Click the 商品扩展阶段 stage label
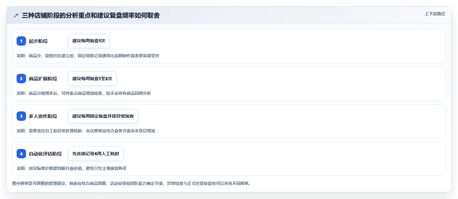Image resolution: width=458 pixels, height=199 pixels. tap(43, 79)
